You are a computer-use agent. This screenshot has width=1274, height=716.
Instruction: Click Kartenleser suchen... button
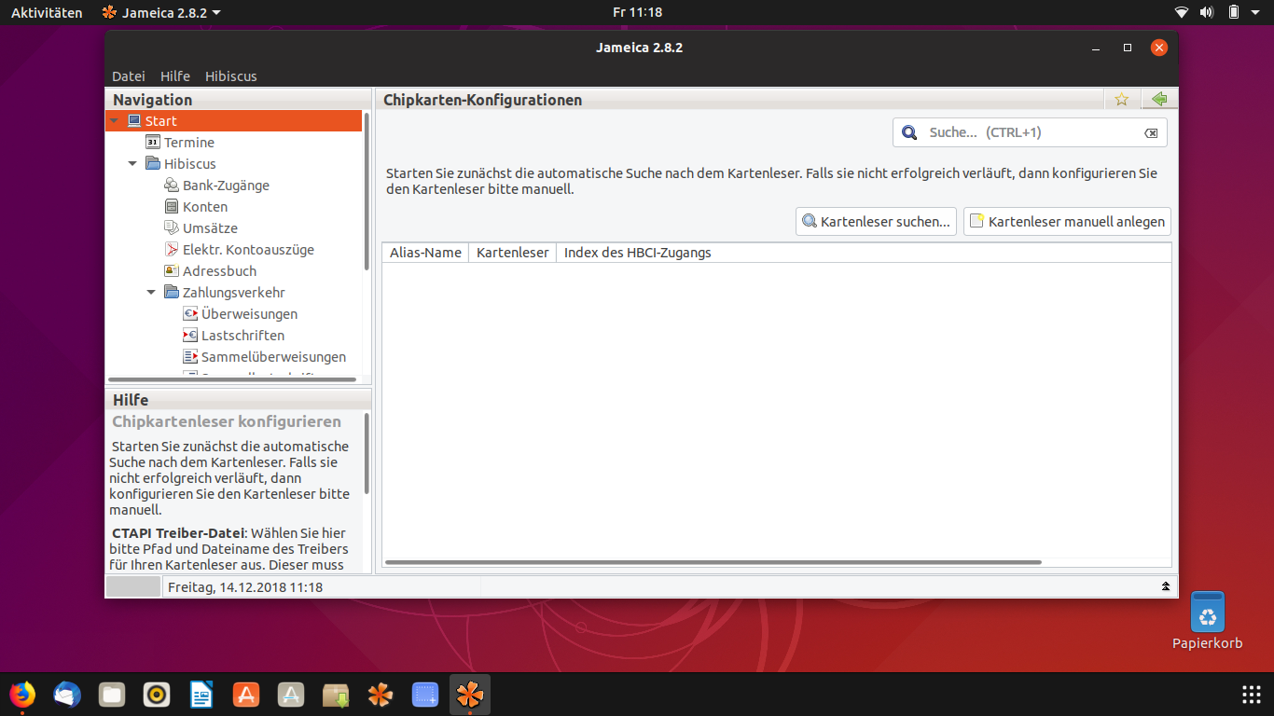877,222
